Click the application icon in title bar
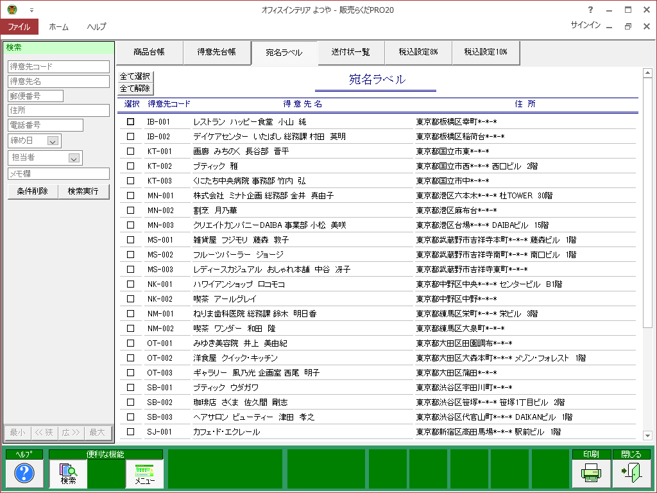 pos(12,9)
